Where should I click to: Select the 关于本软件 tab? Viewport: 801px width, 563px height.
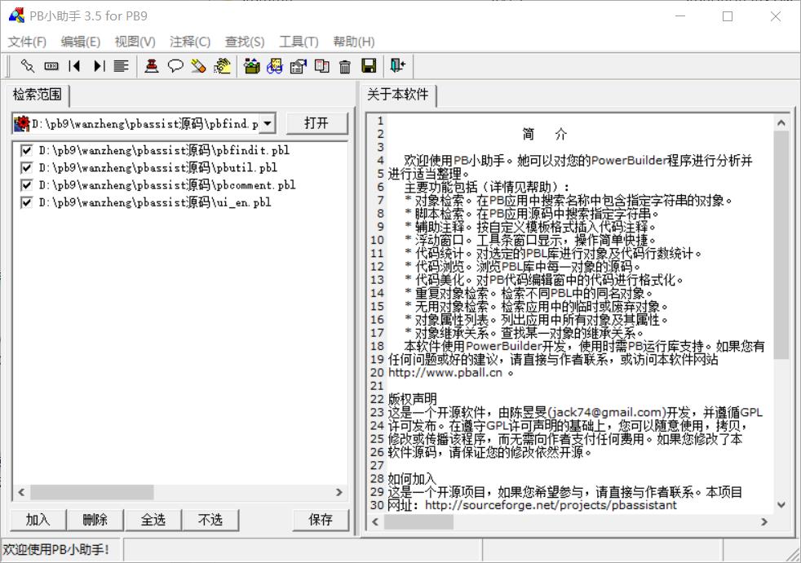pos(398,95)
